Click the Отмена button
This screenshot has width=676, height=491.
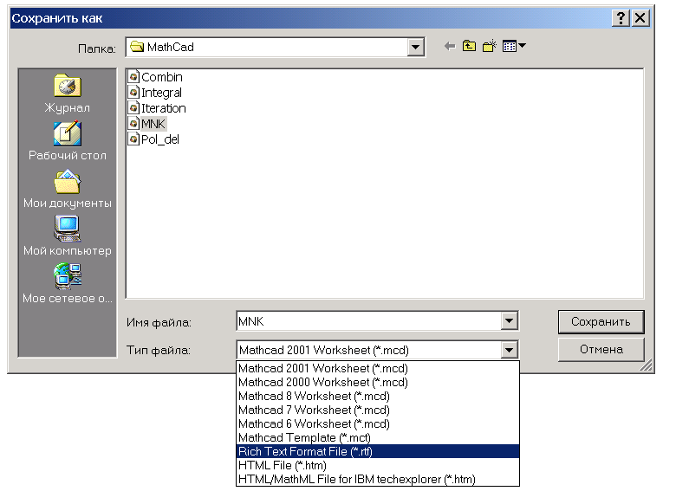tap(601, 349)
